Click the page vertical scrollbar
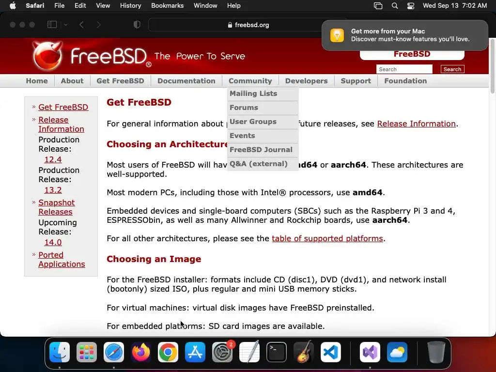496x372 pixels. coord(492,66)
